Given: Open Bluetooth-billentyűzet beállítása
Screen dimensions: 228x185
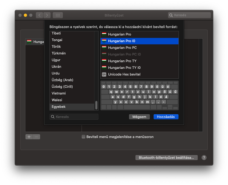Looking at the screenshot, I should (x=166, y=157).
